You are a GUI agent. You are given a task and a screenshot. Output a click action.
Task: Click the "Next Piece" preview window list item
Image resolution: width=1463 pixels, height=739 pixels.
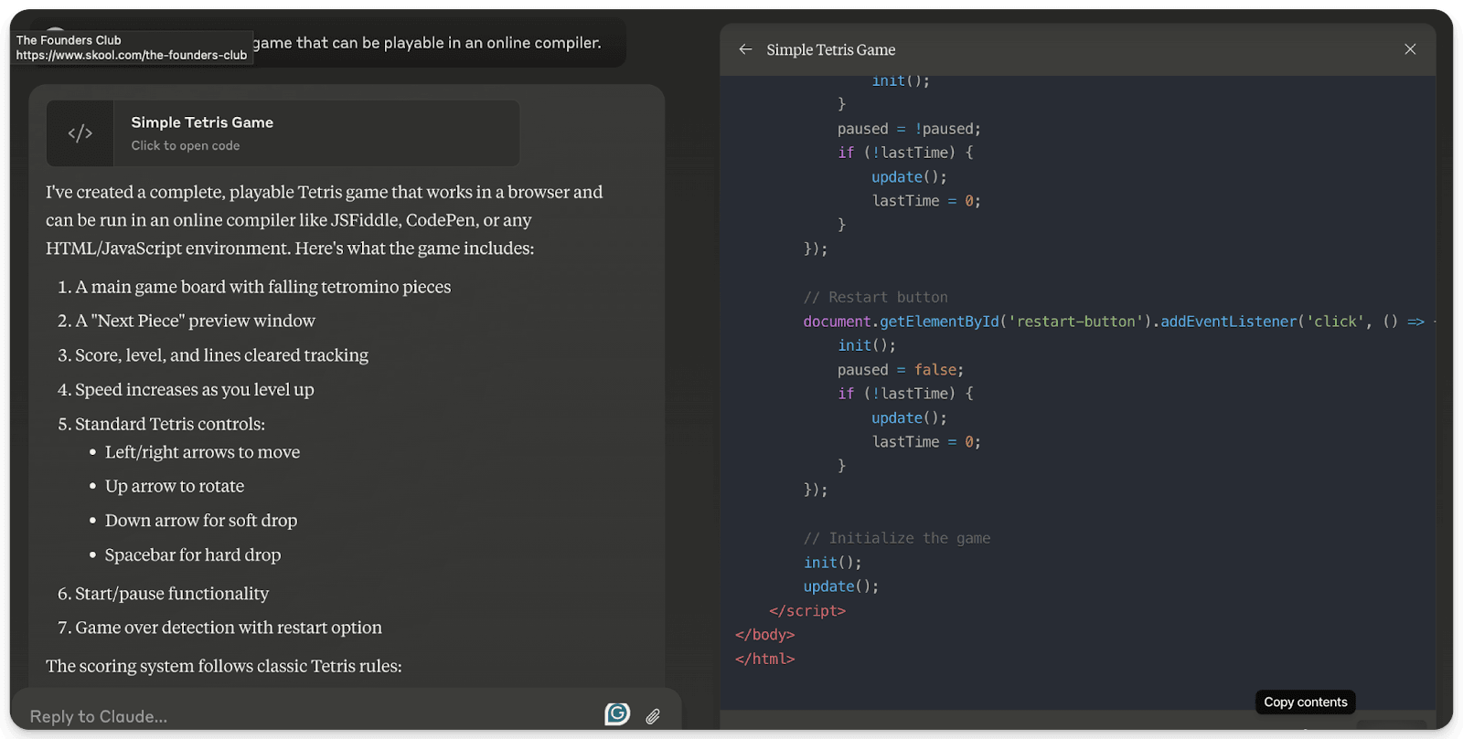coord(195,321)
